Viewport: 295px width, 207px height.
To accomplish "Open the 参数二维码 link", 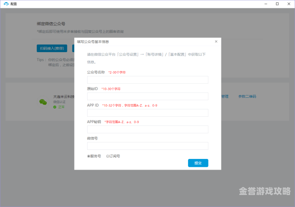I will (247, 96).
